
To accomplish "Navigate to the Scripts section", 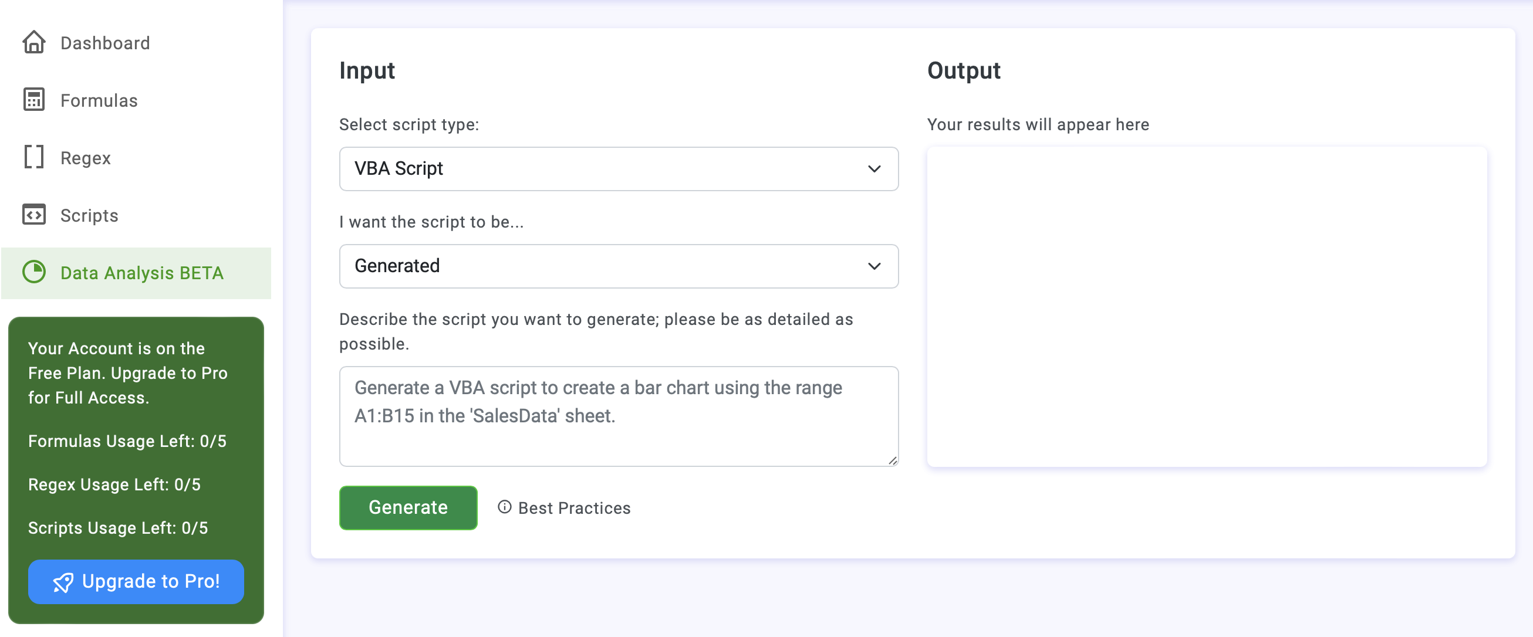I will [x=89, y=215].
